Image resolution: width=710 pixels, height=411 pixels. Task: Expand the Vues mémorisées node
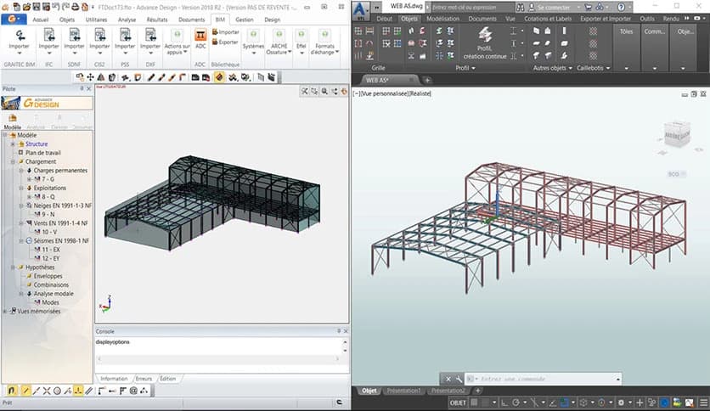pyautogui.click(x=4, y=312)
